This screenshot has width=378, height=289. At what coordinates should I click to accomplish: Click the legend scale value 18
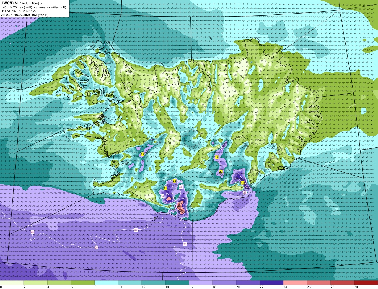click(x=214, y=287)
